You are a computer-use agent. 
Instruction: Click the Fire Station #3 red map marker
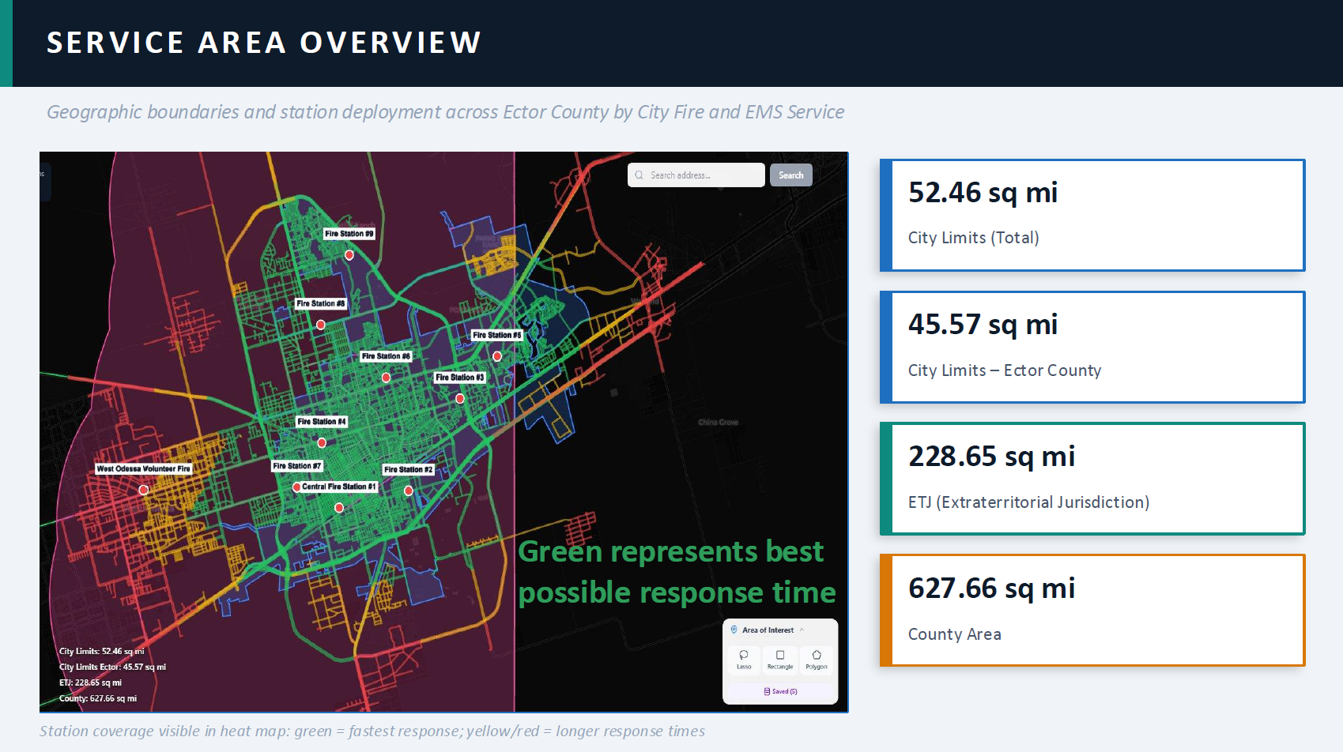pyautogui.click(x=460, y=399)
